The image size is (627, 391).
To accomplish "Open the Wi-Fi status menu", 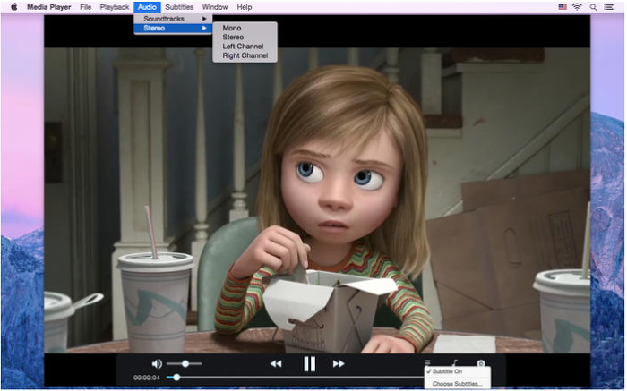I will (x=577, y=7).
